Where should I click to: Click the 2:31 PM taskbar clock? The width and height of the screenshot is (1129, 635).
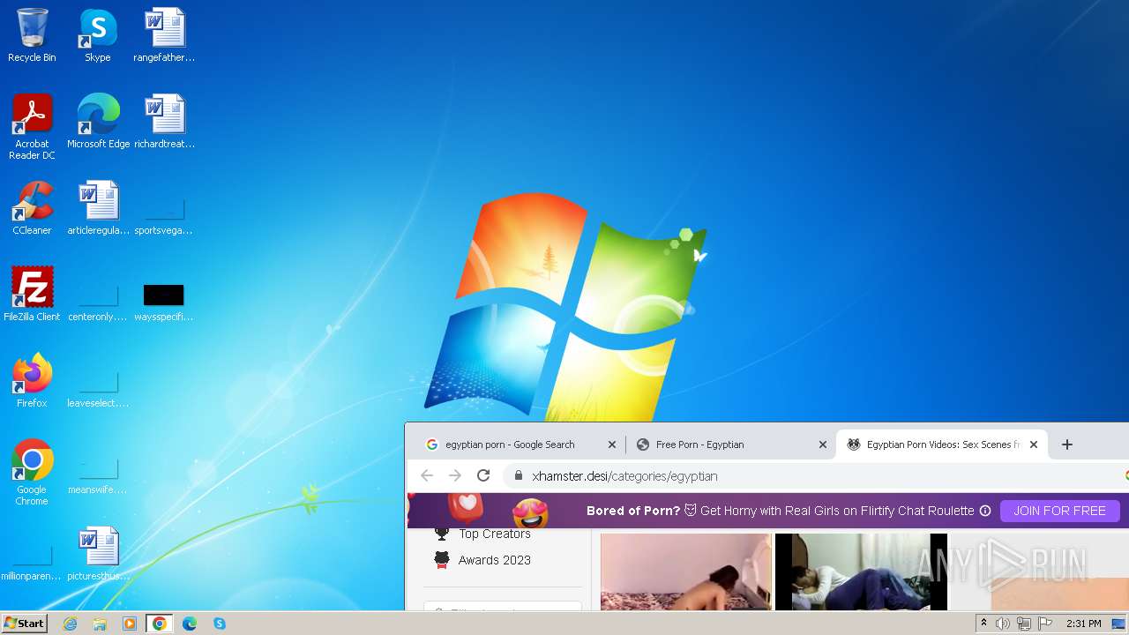coord(1084,624)
